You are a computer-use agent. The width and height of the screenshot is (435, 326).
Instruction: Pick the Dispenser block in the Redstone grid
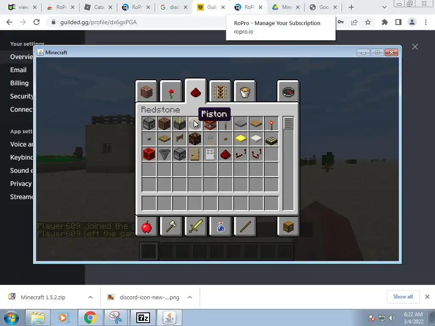point(149,124)
